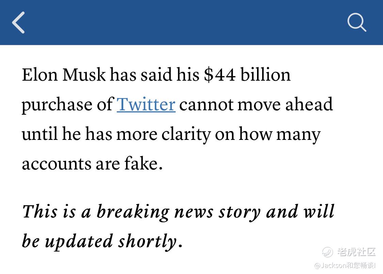Click the 老虎社区 watermark text
This screenshot has width=383, height=274.
click(356, 252)
